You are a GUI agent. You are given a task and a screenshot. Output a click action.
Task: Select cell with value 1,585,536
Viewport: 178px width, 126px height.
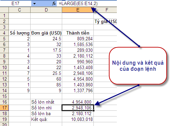point(78,44)
